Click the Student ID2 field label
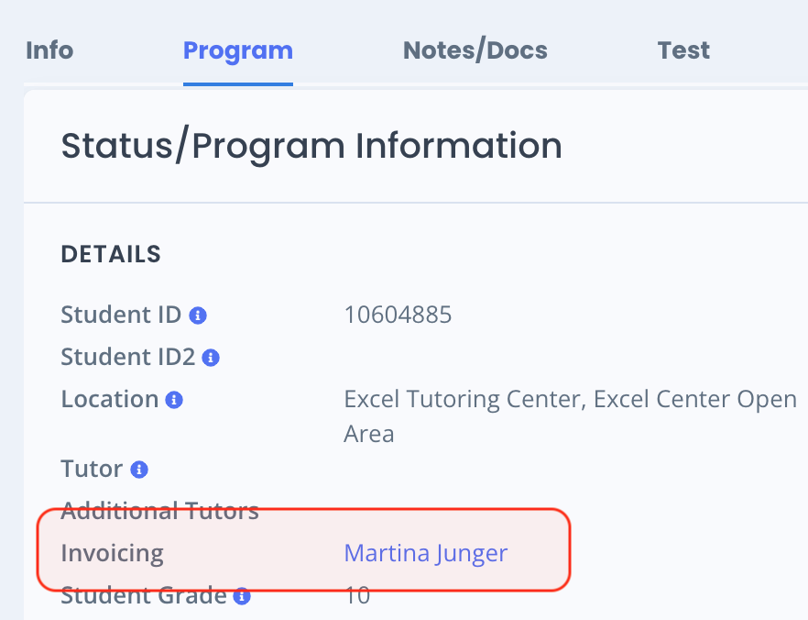808x620 pixels. 128,357
